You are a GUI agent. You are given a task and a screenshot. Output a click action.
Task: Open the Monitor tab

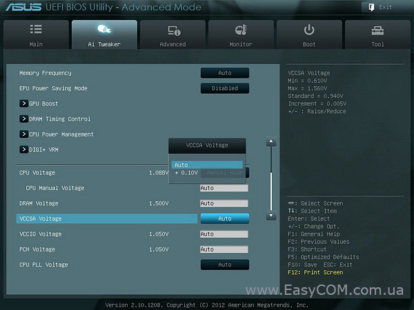click(x=241, y=34)
